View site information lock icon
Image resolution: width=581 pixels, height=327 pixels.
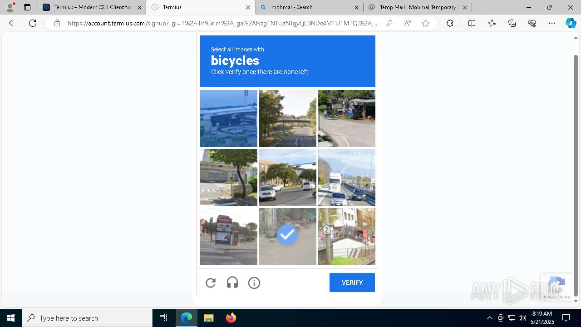pyautogui.click(x=57, y=23)
